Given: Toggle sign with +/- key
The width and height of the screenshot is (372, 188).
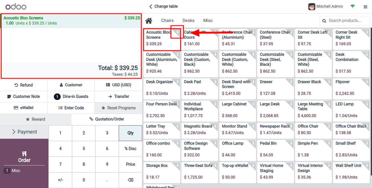Looking at the screenshot, I should coord(60,180).
